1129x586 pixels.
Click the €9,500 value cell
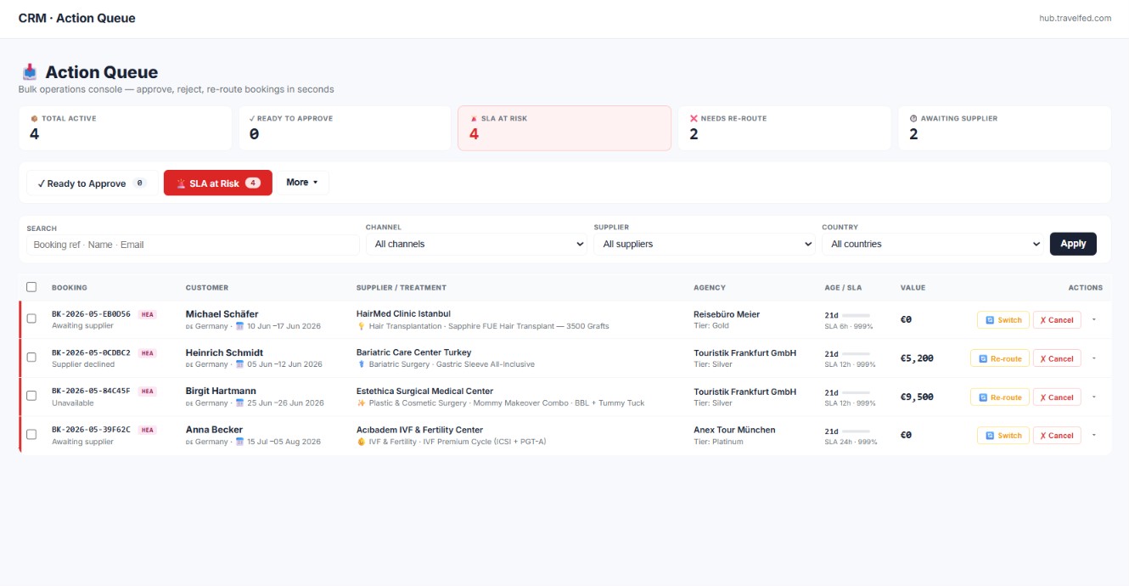click(917, 397)
